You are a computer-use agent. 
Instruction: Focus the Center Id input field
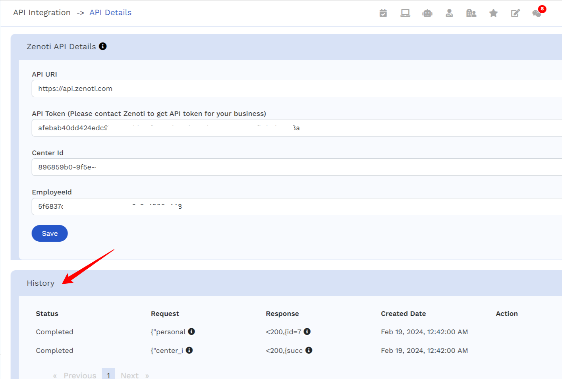297,167
